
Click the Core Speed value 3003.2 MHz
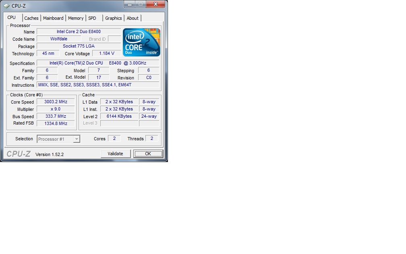click(56, 102)
